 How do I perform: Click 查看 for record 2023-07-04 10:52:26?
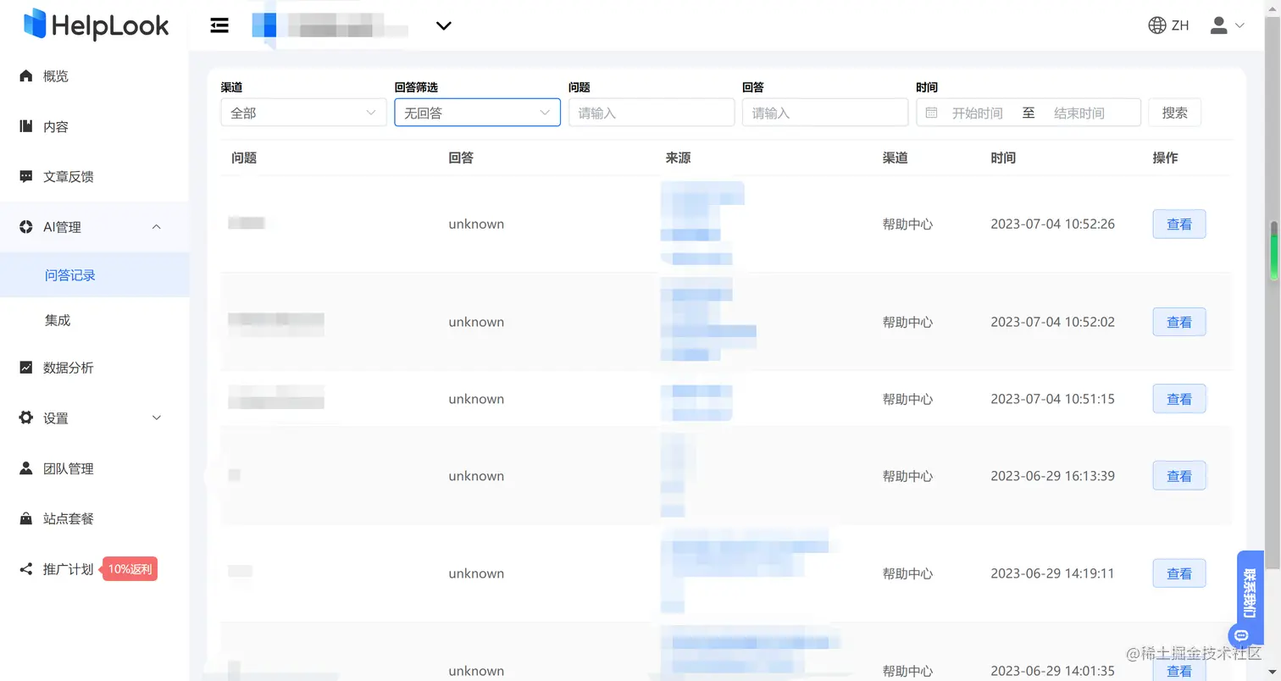[x=1179, y=224]
